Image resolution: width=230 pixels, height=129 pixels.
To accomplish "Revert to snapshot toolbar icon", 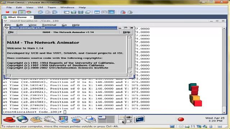I will (x=47, y=12).
